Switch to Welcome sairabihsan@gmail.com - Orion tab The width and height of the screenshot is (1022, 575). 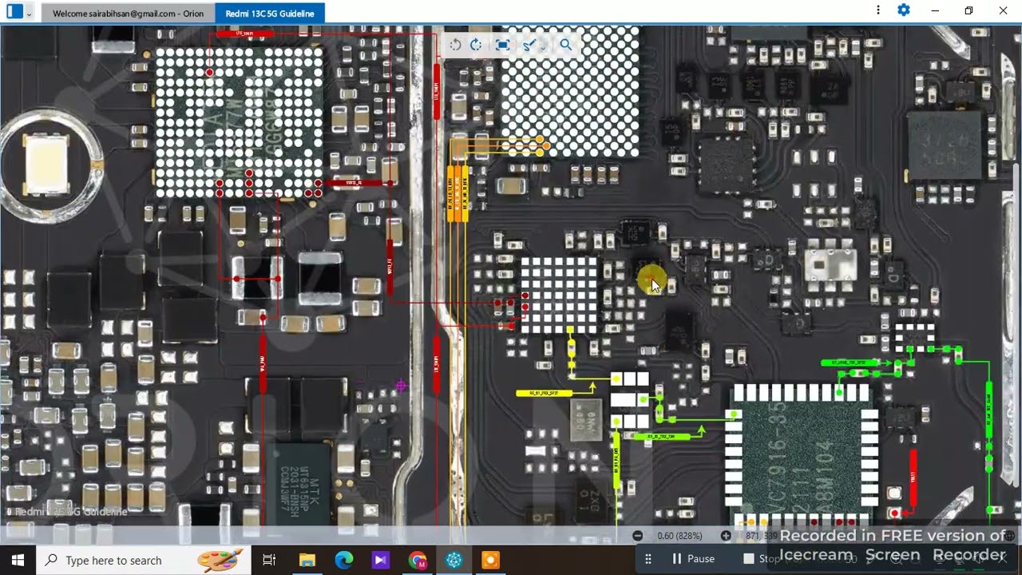[x=128, y=14]
